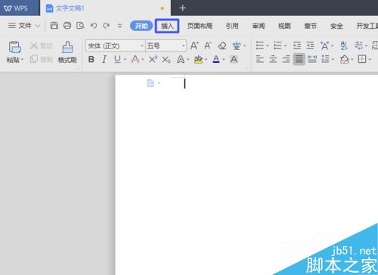
Task: Toggle Subscript X₂ formatting
Action: [x=166, y=60]
